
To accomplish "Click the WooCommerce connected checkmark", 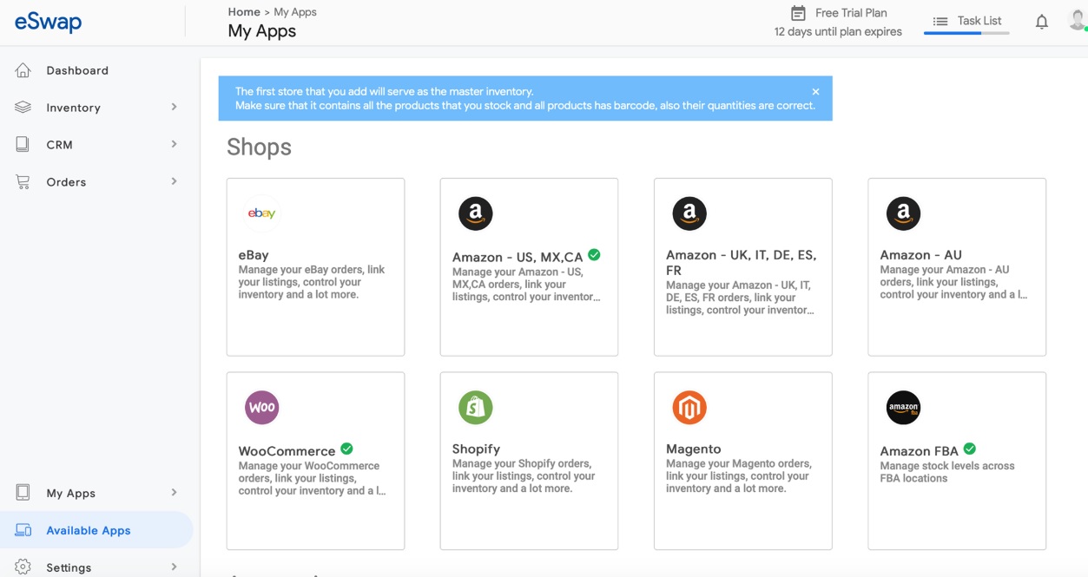I will coord(346,449).
